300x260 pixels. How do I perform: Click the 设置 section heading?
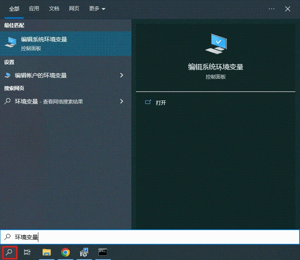[9, 62]
